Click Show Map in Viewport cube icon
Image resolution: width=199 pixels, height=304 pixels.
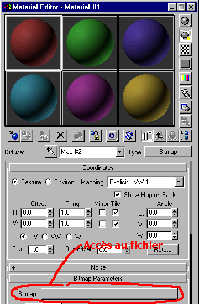[x=129, y=136]
